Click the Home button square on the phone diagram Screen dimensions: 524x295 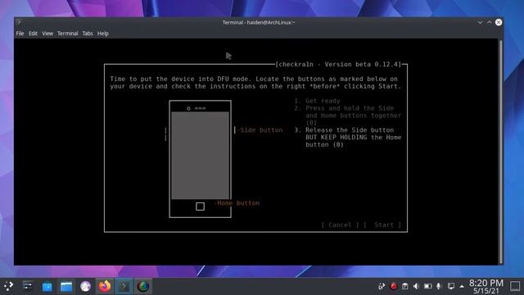200,206
